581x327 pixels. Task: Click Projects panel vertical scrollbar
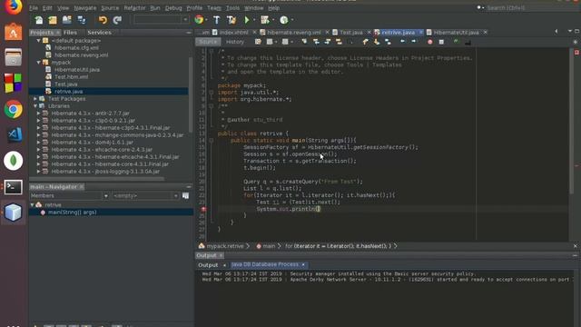(191, 94)
